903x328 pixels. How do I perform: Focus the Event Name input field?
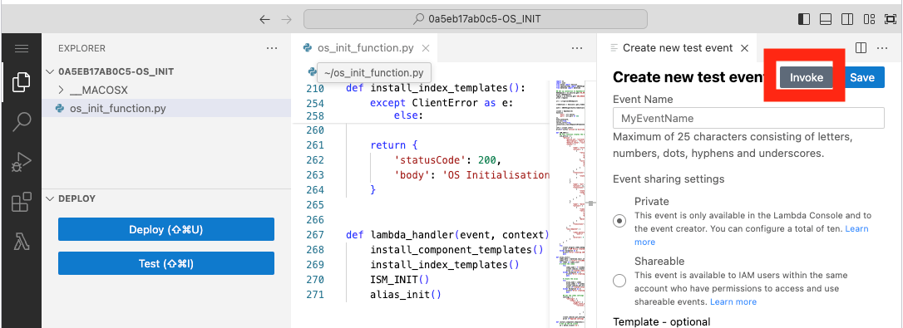coord(748,119)
